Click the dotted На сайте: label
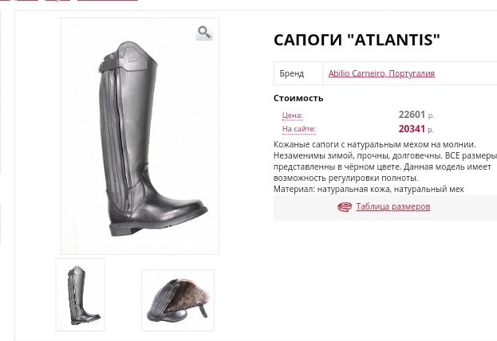The image size is (497, 341). 298,129
